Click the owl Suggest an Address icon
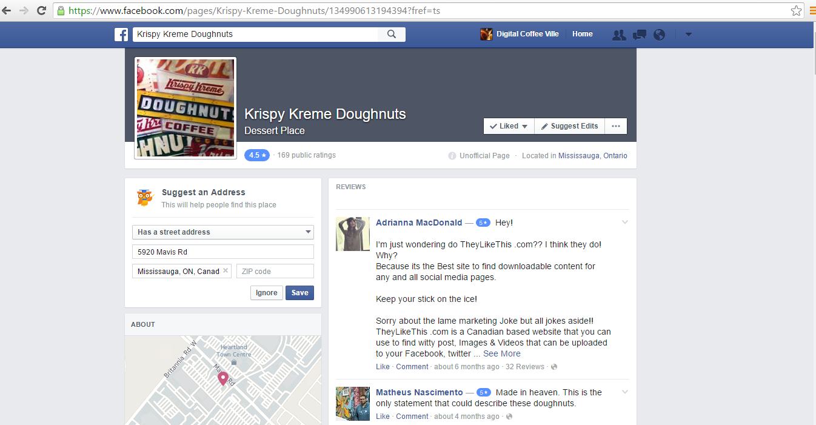The width and height of the screenshot is (816, 425). click(x=145, y=198)
